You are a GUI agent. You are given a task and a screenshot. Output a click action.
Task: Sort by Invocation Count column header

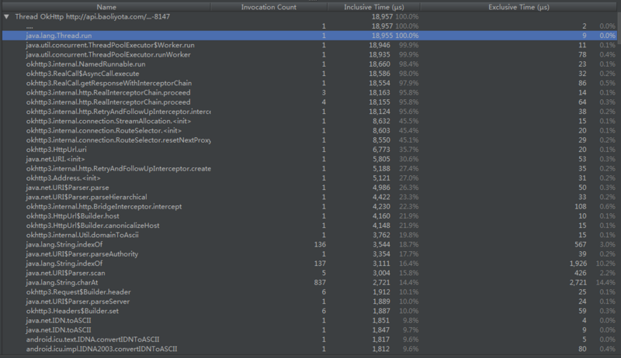269,7
